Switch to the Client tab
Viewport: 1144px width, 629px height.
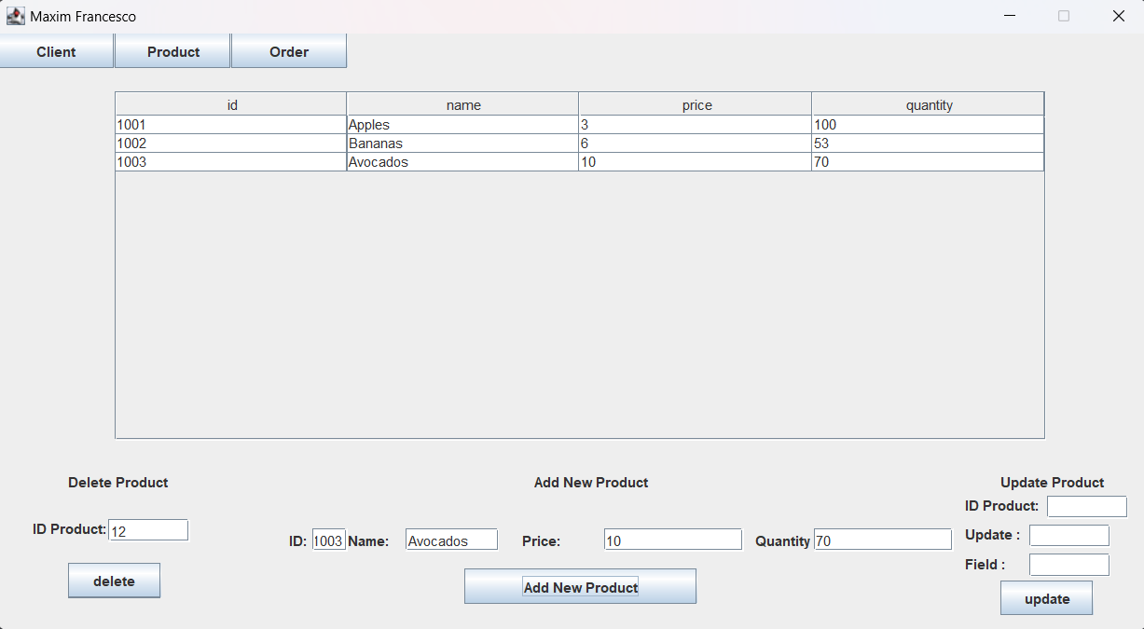tap(56, 52)
